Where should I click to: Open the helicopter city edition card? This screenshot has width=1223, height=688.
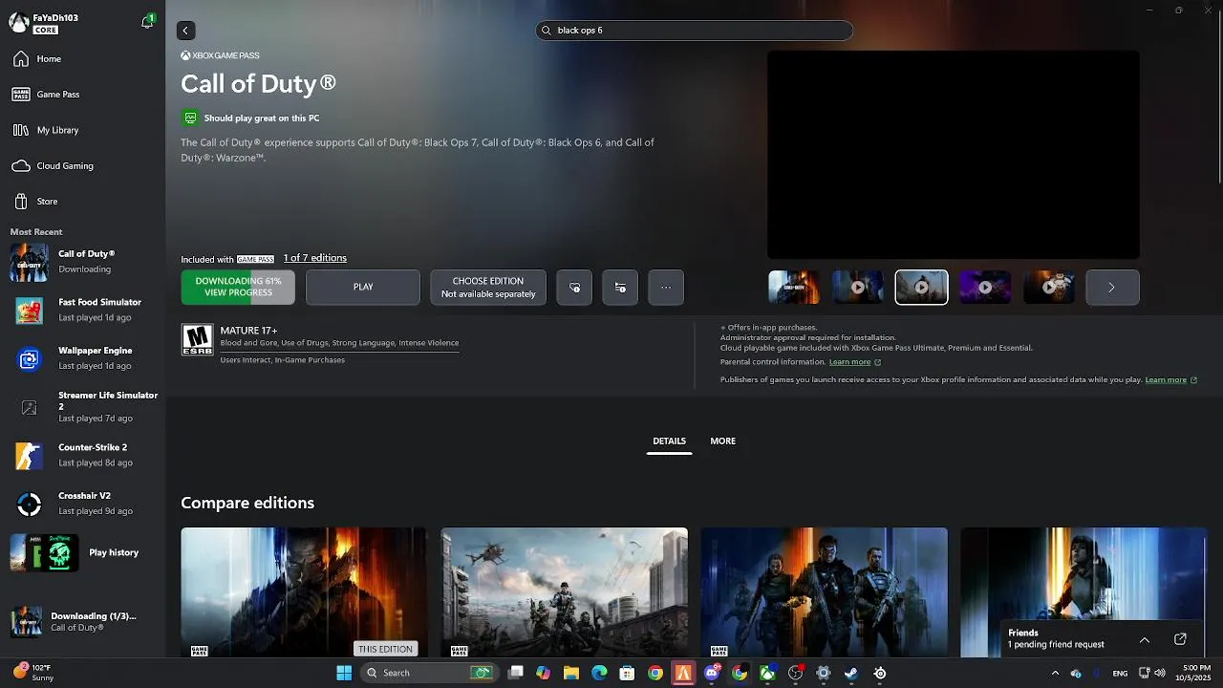click(x=564, y=592)
